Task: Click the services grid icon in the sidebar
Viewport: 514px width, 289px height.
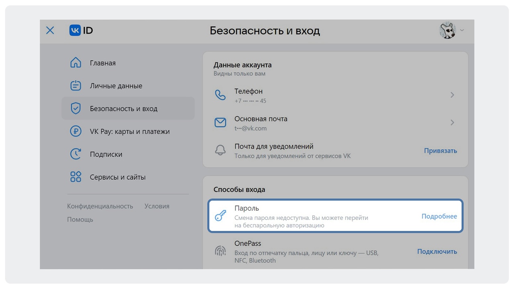Action: pyautogui.click(x=75, y=177)
